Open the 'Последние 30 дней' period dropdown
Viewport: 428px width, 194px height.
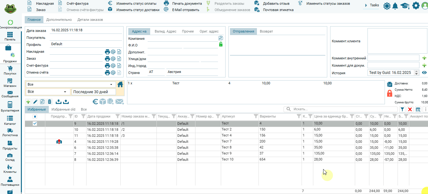(x=93, y=92)
